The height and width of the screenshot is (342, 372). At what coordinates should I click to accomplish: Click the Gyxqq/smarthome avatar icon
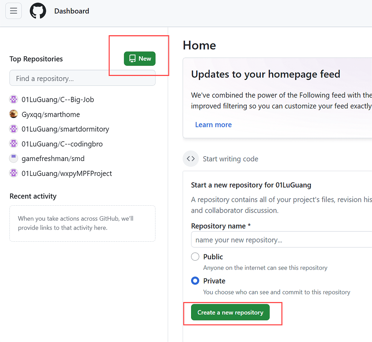click(x=13, y=114)
